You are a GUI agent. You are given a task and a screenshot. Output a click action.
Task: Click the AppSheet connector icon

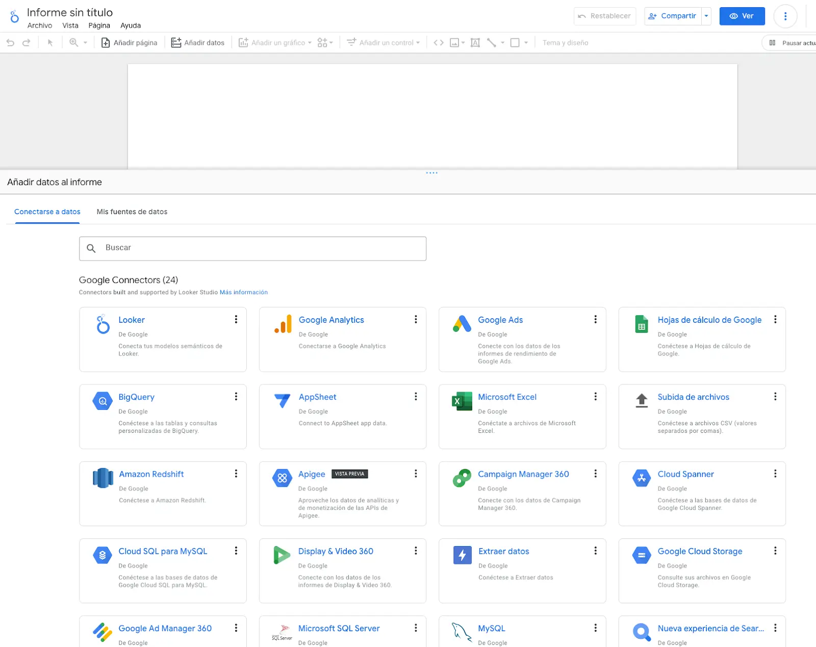[x=282, y=401]
